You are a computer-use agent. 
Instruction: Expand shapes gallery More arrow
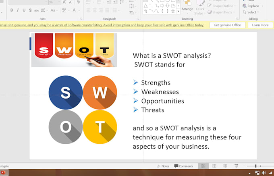178,12
